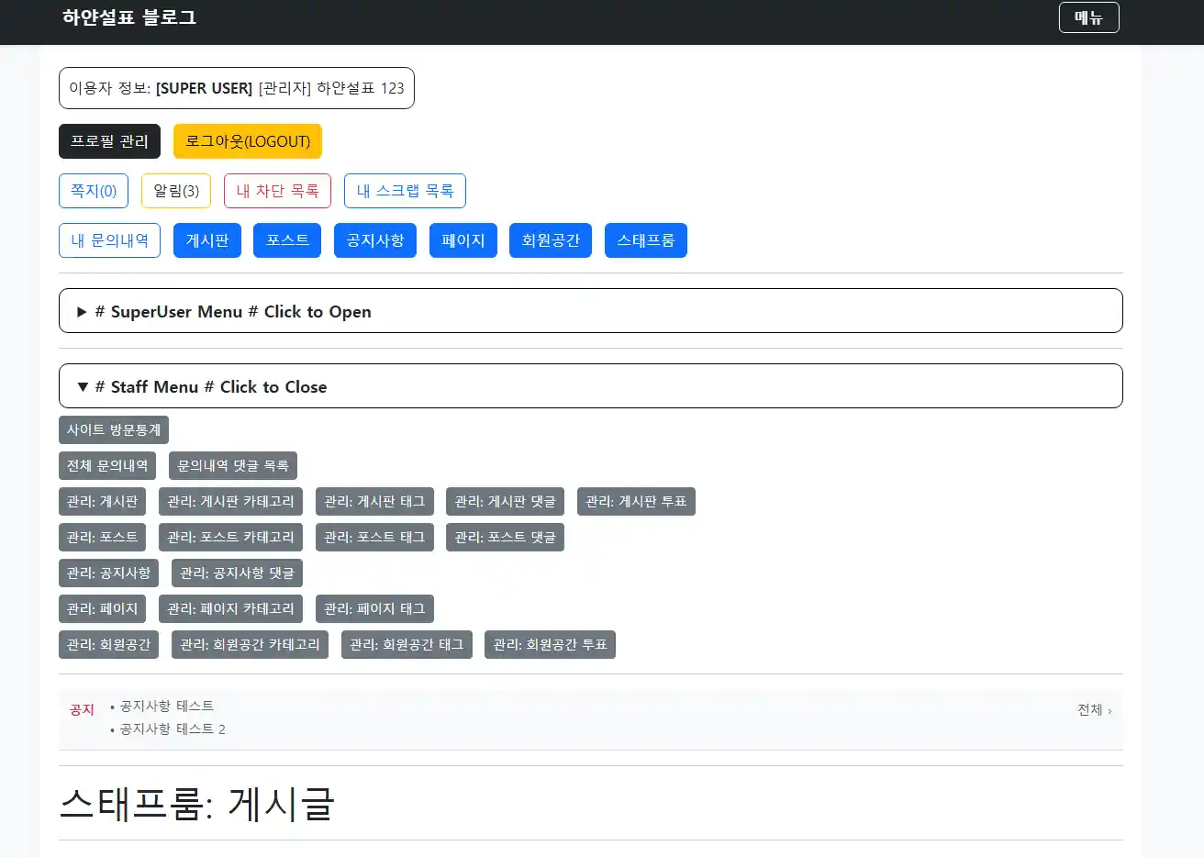Image resolution: width=1204 pixels, height=857 pixels.
Task: Click 관리: 게시판 카테고리
Action: 230,502
